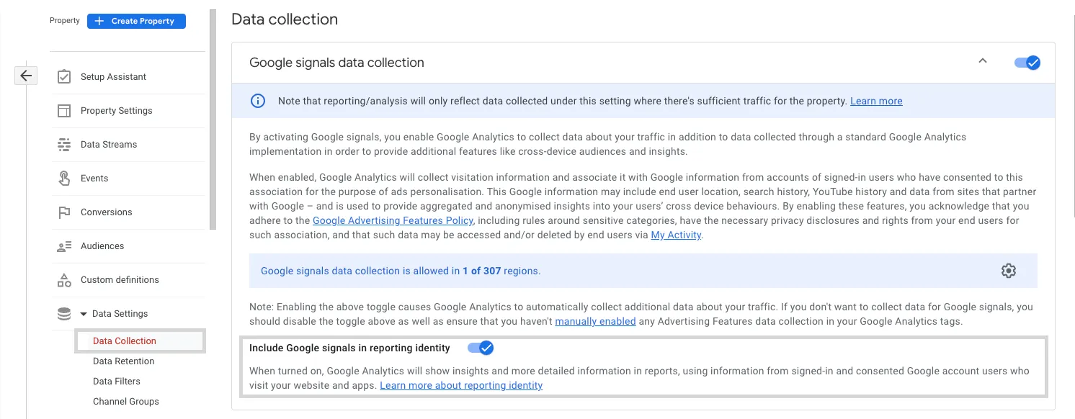The image size is (1075, 419).
Task: Click the Data Settings database icon
Action: point(64,314)
